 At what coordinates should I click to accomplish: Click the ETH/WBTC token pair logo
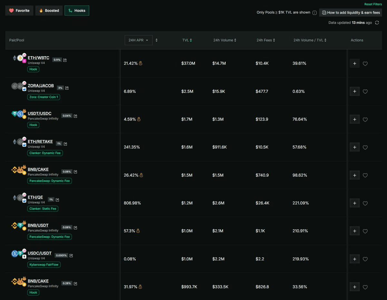pyautogui.click(x=19, y=58)
